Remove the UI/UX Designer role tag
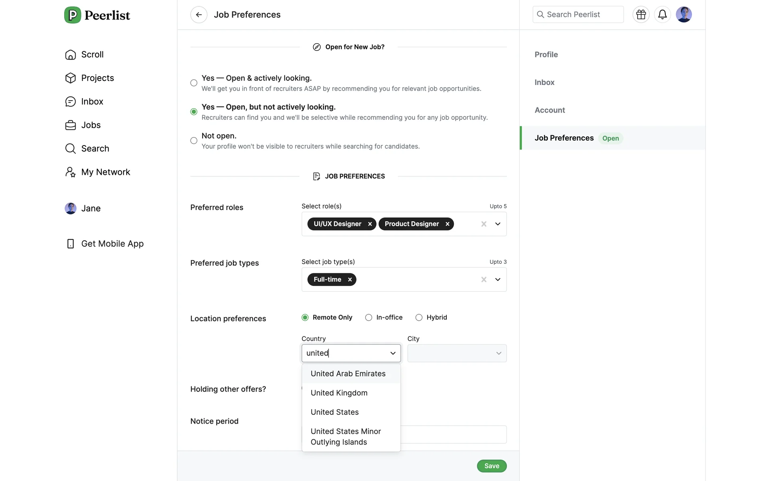This screenshot has height=481, width=770. coord(370,224)
